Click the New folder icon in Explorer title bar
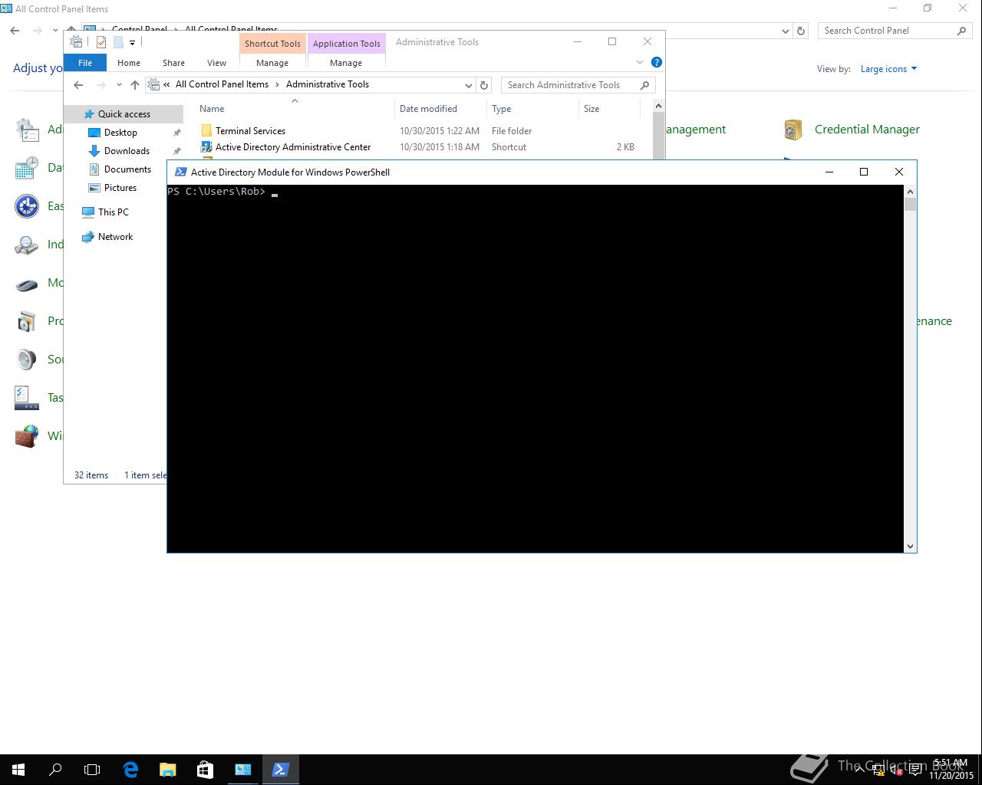Screen dimensions: 982x785 click(x=118, y=42)
